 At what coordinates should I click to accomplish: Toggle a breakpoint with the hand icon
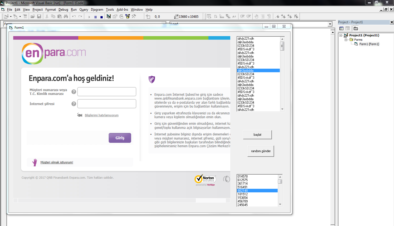(x=257, y=16)
